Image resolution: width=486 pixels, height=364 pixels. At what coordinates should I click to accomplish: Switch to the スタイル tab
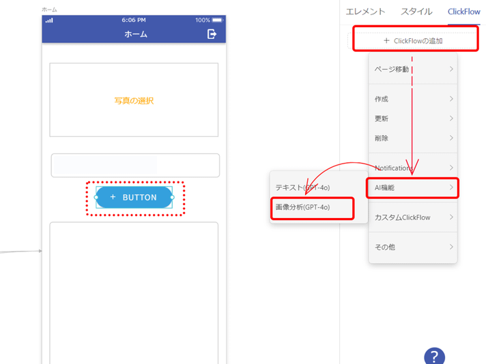(416, 12)
